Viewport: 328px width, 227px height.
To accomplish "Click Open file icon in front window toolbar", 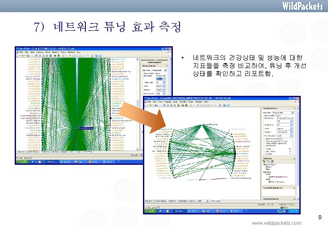I will [x=152, y=106].
